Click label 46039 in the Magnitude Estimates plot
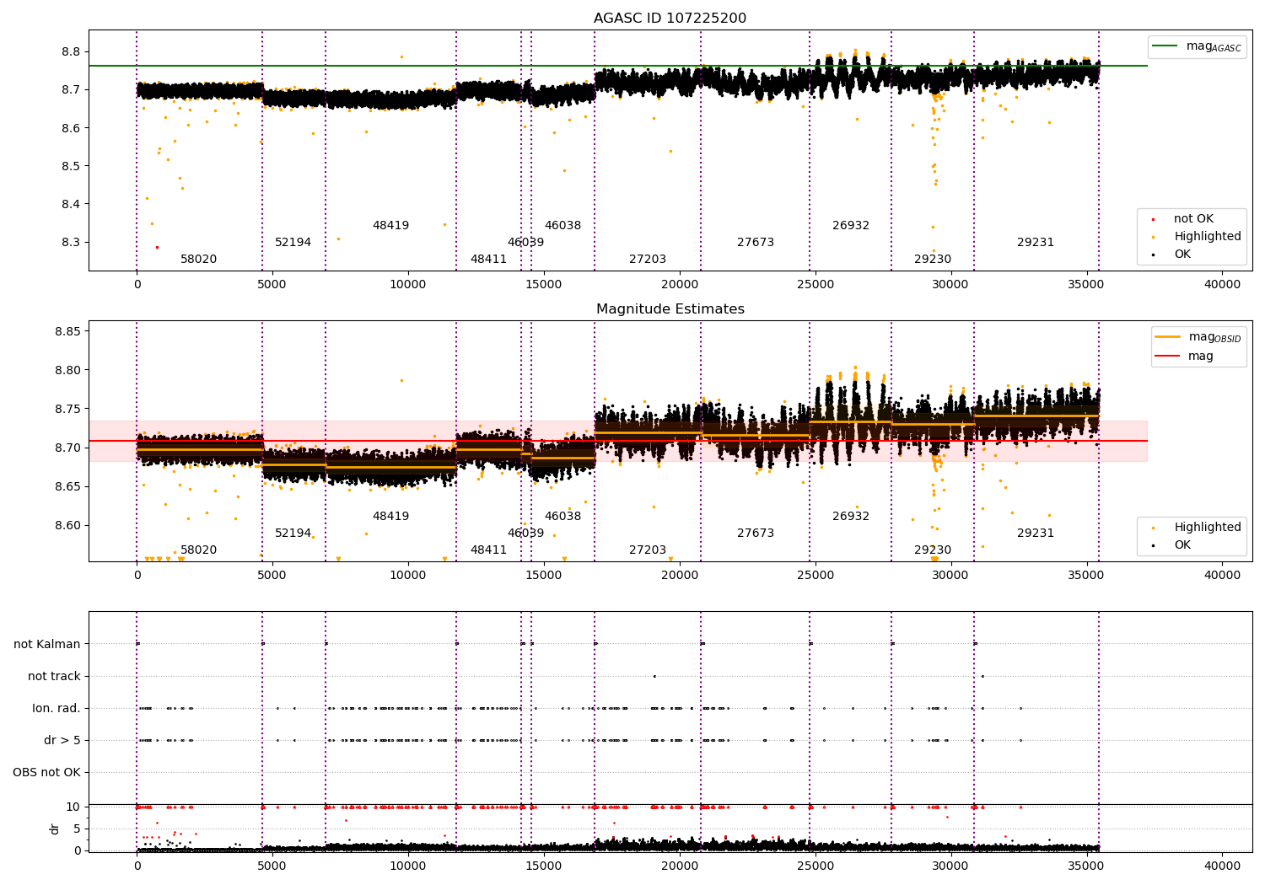The image size is (1265, 885). tap(525, 534)
